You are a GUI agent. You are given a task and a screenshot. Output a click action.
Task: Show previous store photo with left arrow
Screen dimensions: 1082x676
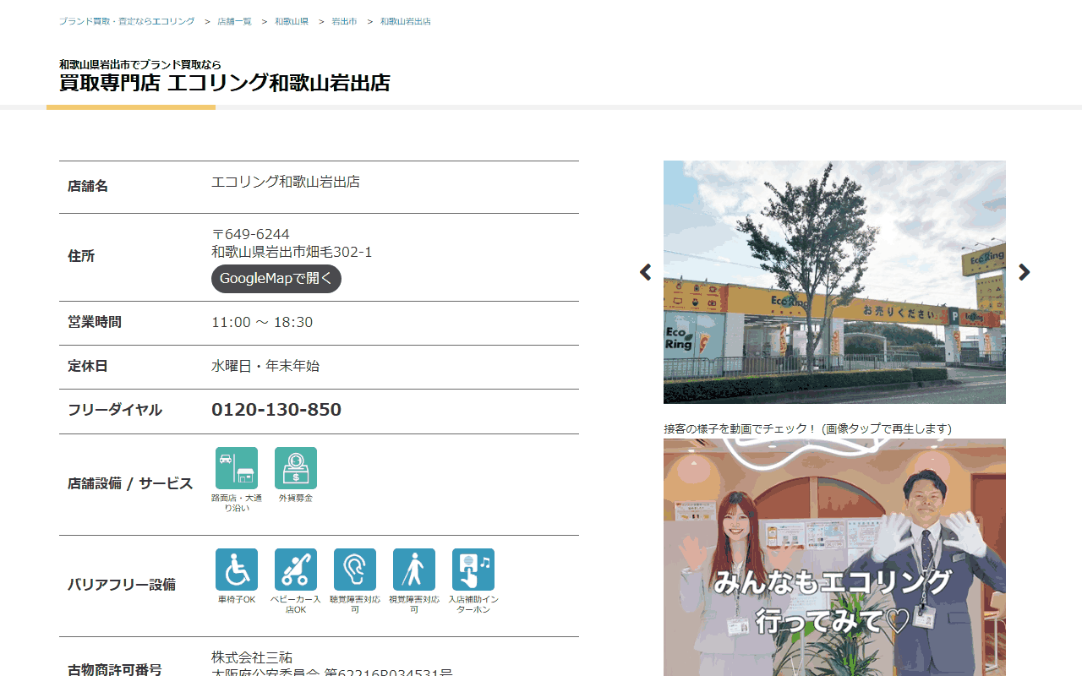click(646, 272)
